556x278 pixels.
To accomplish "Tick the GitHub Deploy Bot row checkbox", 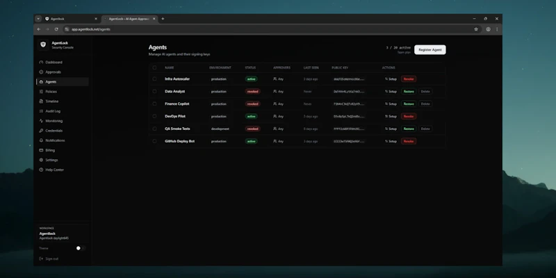I will click(x=154, y=141).
